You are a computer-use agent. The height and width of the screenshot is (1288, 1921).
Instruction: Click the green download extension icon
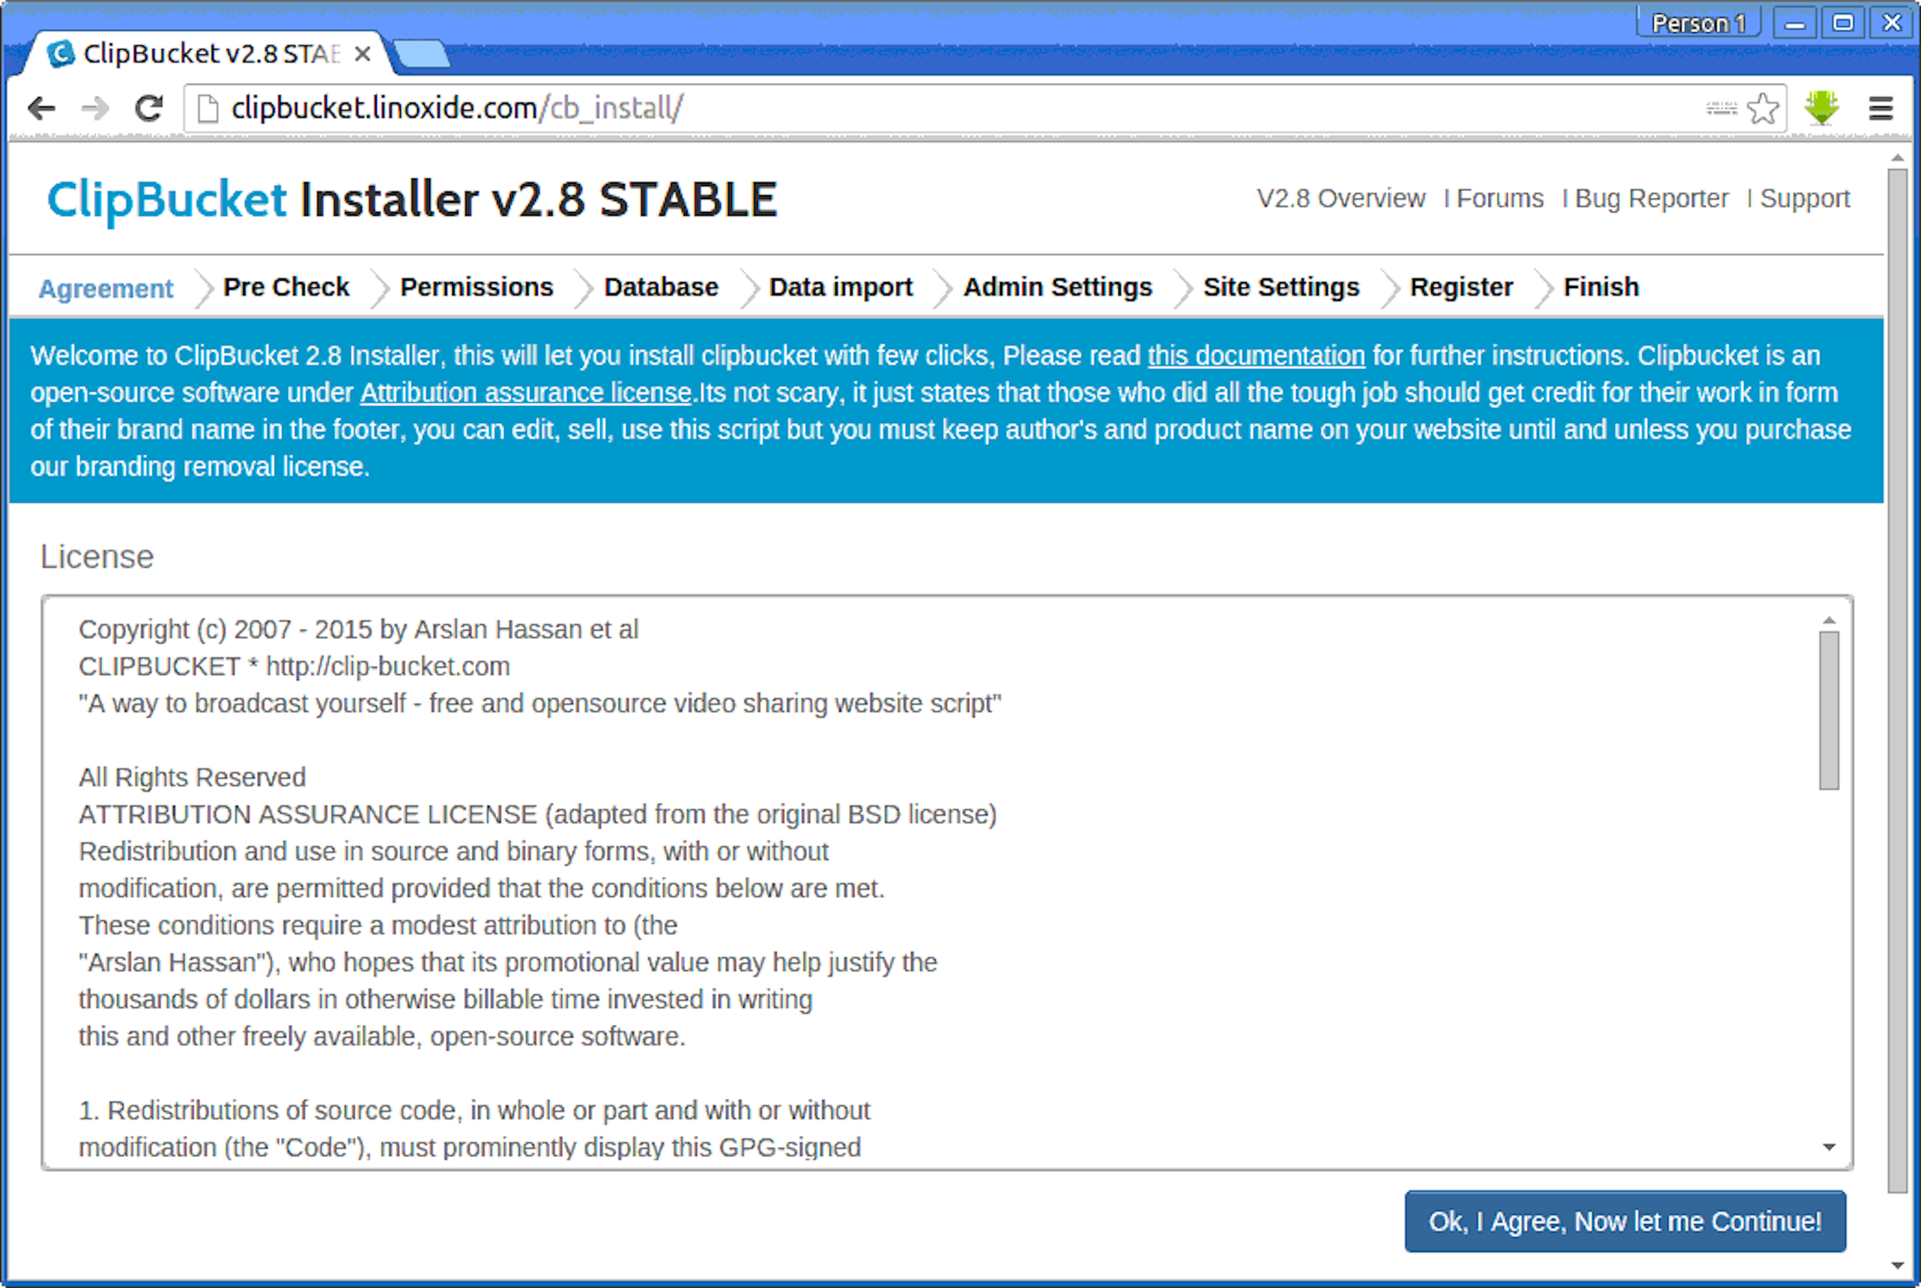pos(1821,109)
